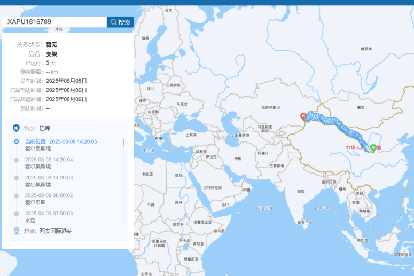
Task: Click the '新加坡' map label
Action: (x=363, y=240)
